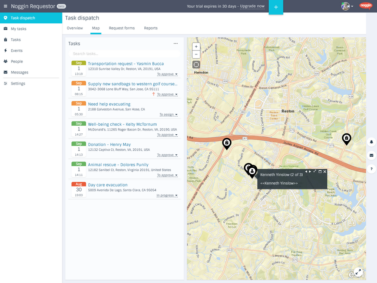Expand map to fullscreen
Screen dimensions: 377x283
coord(358,272)
